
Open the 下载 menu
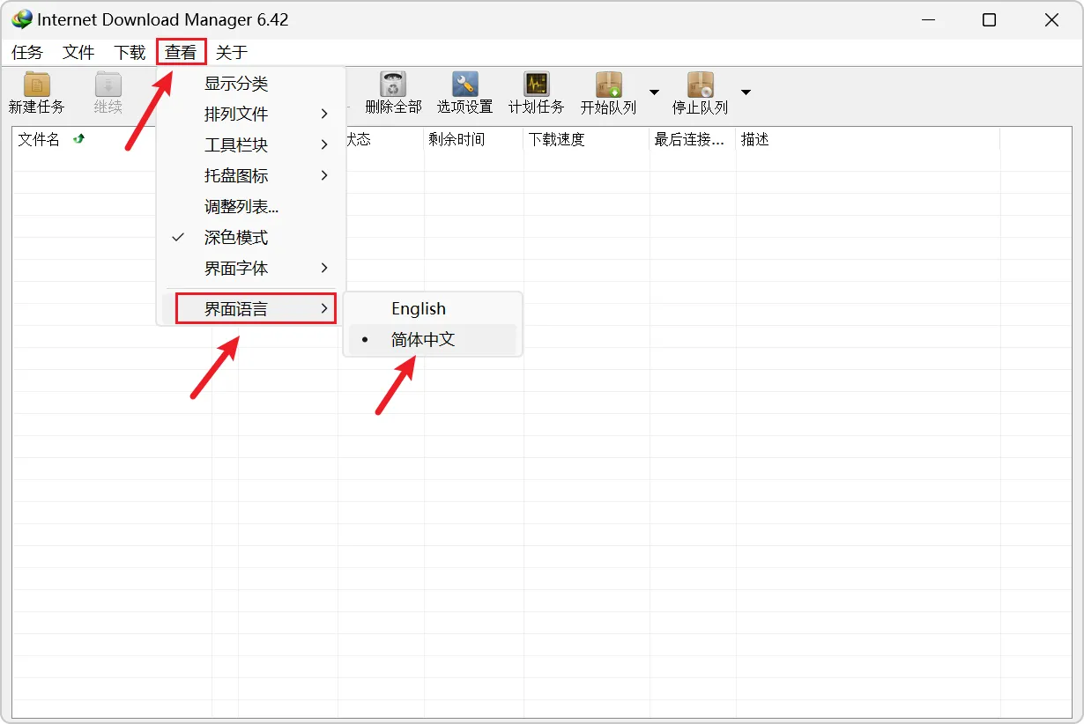(130, 52)
